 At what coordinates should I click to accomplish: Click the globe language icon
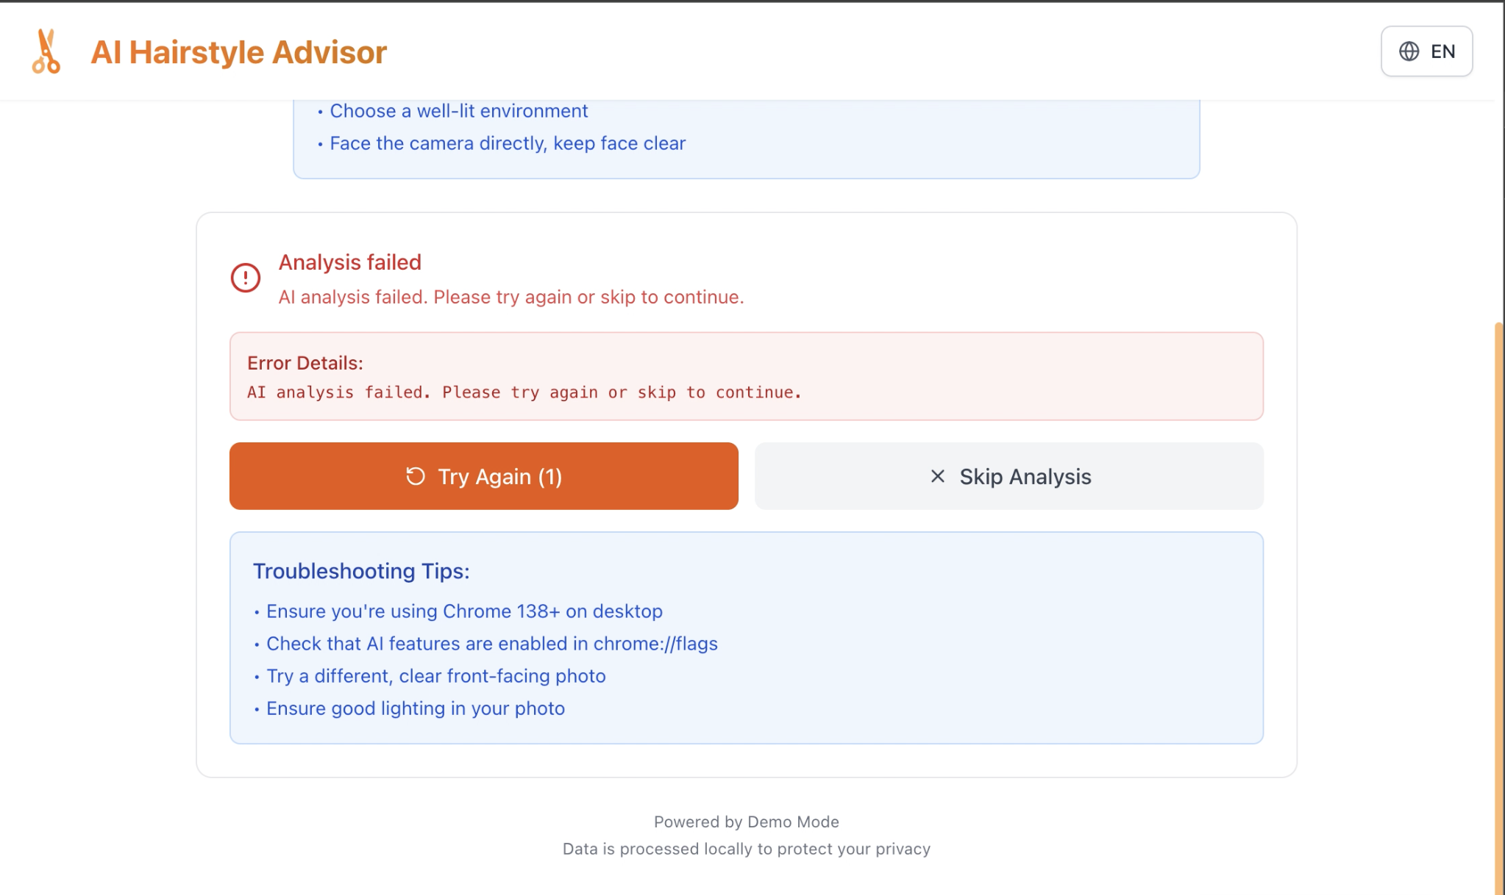[x=1409, y=51]
